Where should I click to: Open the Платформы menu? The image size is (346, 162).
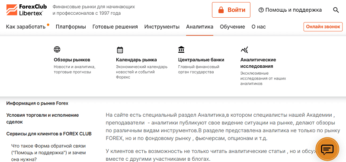71,27
